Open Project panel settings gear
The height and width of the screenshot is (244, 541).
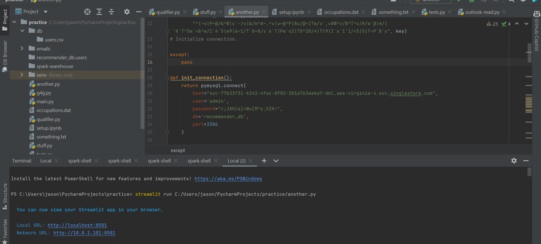tap(127, 11)
